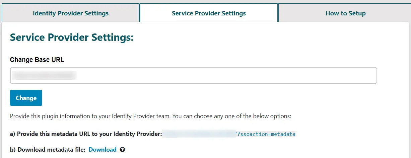Screen dimensions: 411x158
Task: Switch to the Identity Provider Settings tab
Action: pyautogui.click(x=71, y=13)
